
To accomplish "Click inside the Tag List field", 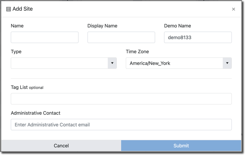I will click(x=121, y=99).
